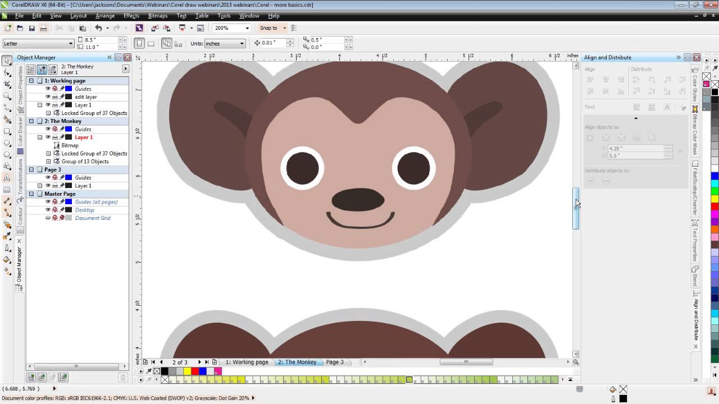
Task: Open the Effects menu
Action: pyautogui.click(x=131, y=16)
